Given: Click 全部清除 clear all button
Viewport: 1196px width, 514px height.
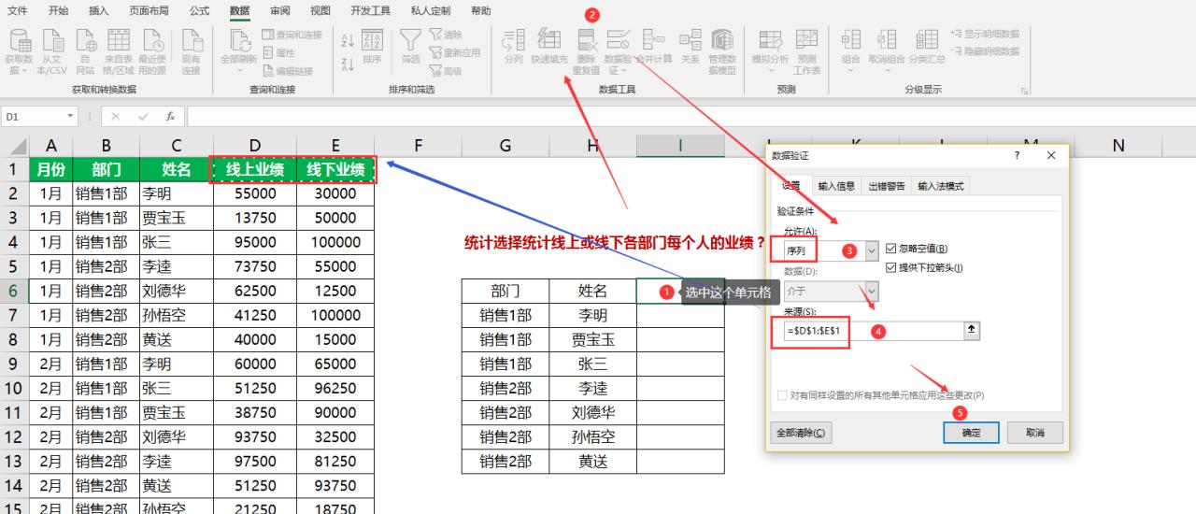Looking at the screenshot, I should click(x=800, y=433).
